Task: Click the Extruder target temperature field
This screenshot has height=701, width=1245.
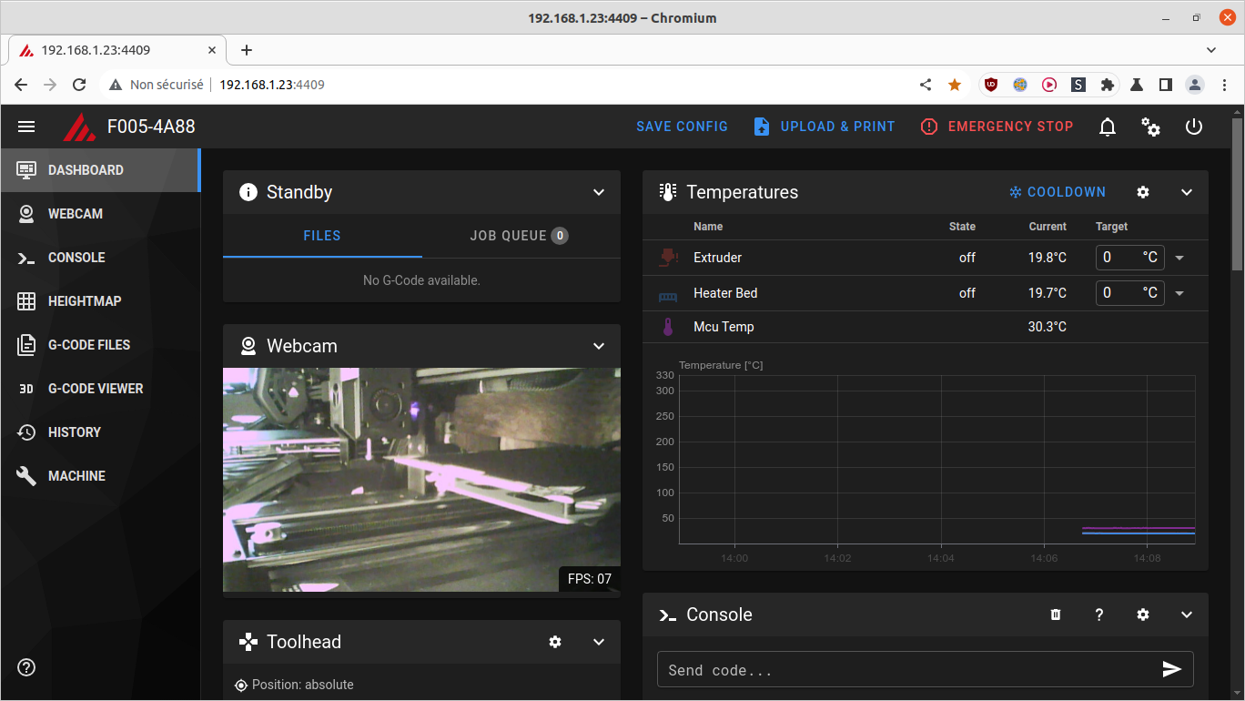Action: click(1129, 258)
